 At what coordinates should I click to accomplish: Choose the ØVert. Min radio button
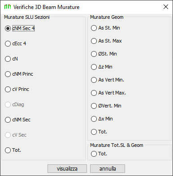(x=106, y=106)
